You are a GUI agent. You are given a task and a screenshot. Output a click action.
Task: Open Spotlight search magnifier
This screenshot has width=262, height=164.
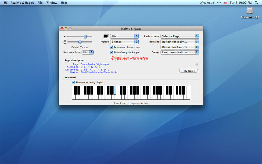pyautogui.click(x=256, y=3)
